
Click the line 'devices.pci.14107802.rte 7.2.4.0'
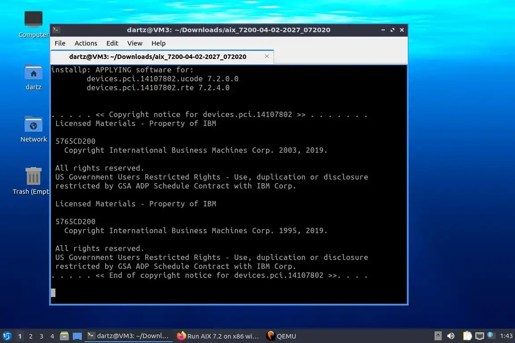[158, 88]
